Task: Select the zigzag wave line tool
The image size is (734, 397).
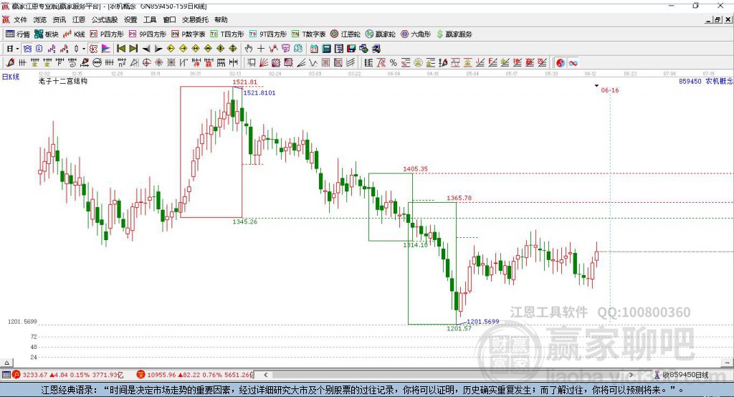Action: (x=313, y=63)
